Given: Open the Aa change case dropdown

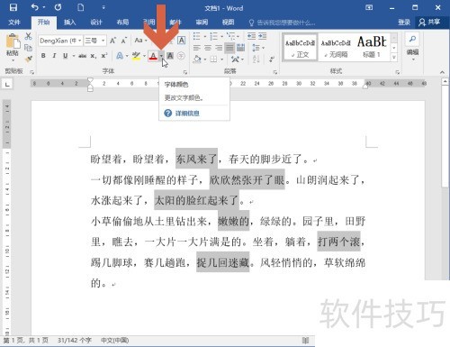Looking at the screenshot, I should (140, 41).
